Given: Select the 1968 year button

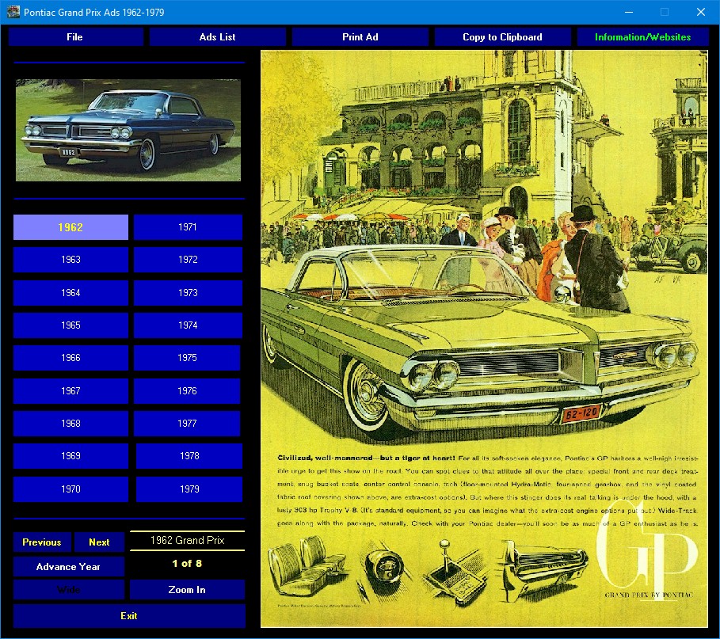Looking at the screenshot, I should click(x=70, y=424).
